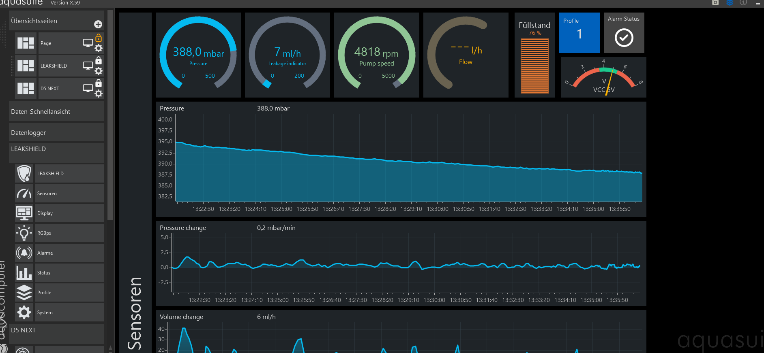
Task: Open settings gear for D5 NEXT overview page
Action: (x=99, y=94)
